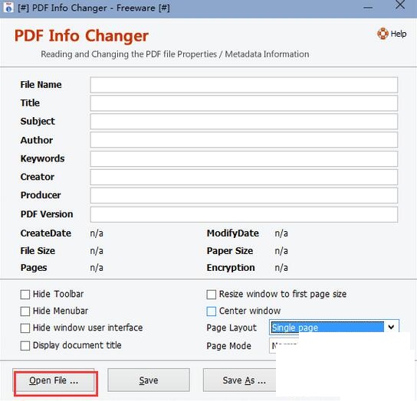The image size is (417, 401).
Task: Click the PDF Info Changer heading
Action: click(81, 36)
